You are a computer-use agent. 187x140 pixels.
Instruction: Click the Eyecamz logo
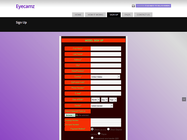tap(25, 6)
